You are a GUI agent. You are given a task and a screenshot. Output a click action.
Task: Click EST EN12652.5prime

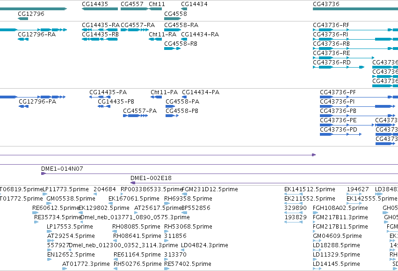click(x=50, y=260)
